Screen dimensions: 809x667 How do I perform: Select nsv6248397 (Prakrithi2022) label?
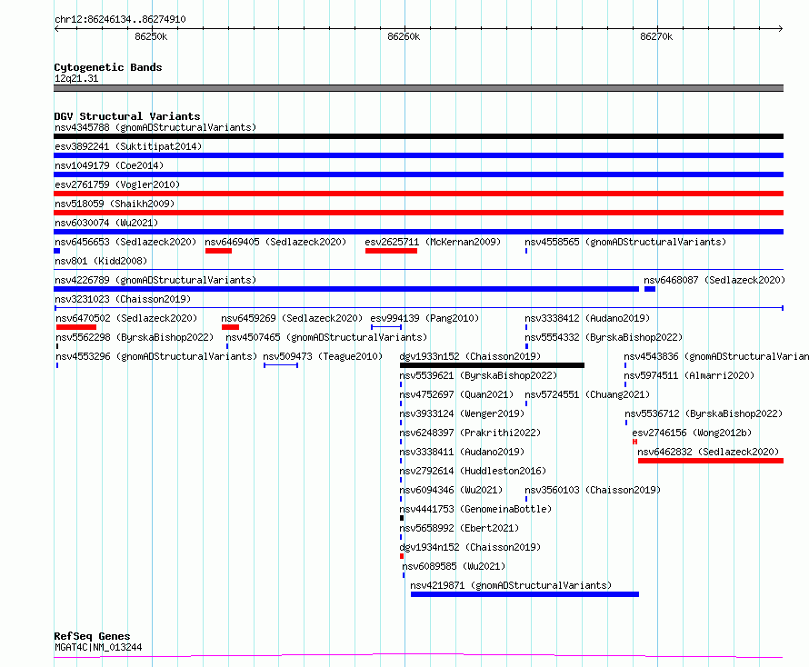[470, 433]
